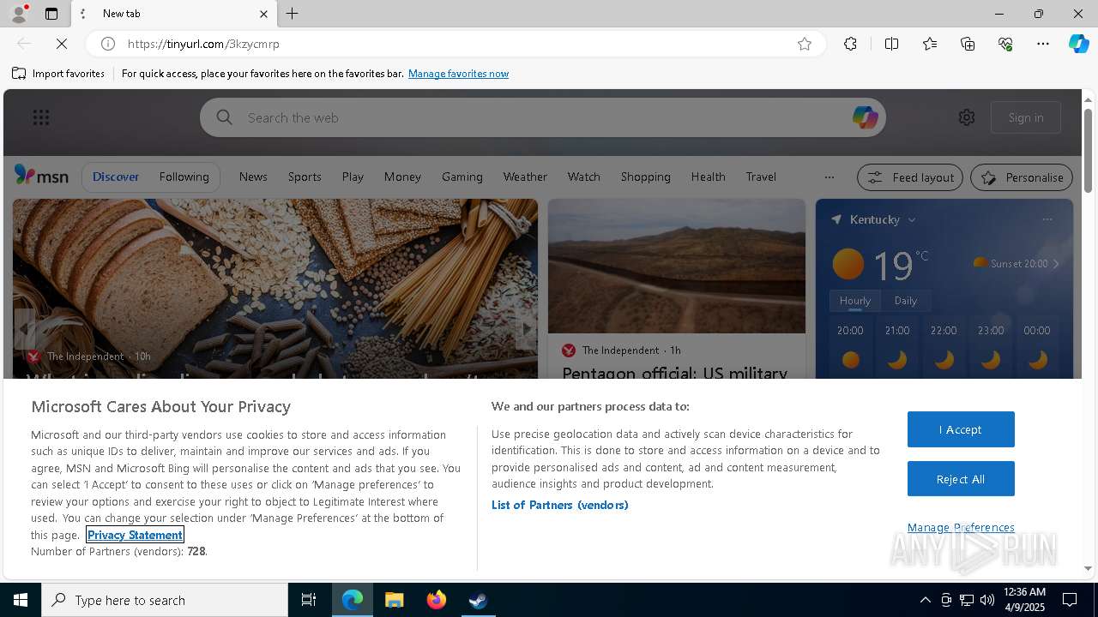
Task: Click the Search the web field
Action: point(542,117)
